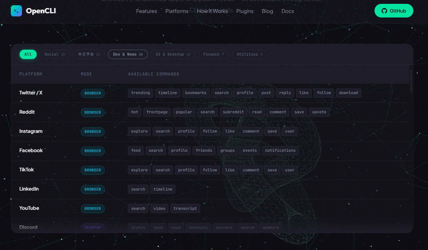The height and width of the screenshot is (250, 428).
Task: Click TikTok's save command chip
Action: coord(272,170)
